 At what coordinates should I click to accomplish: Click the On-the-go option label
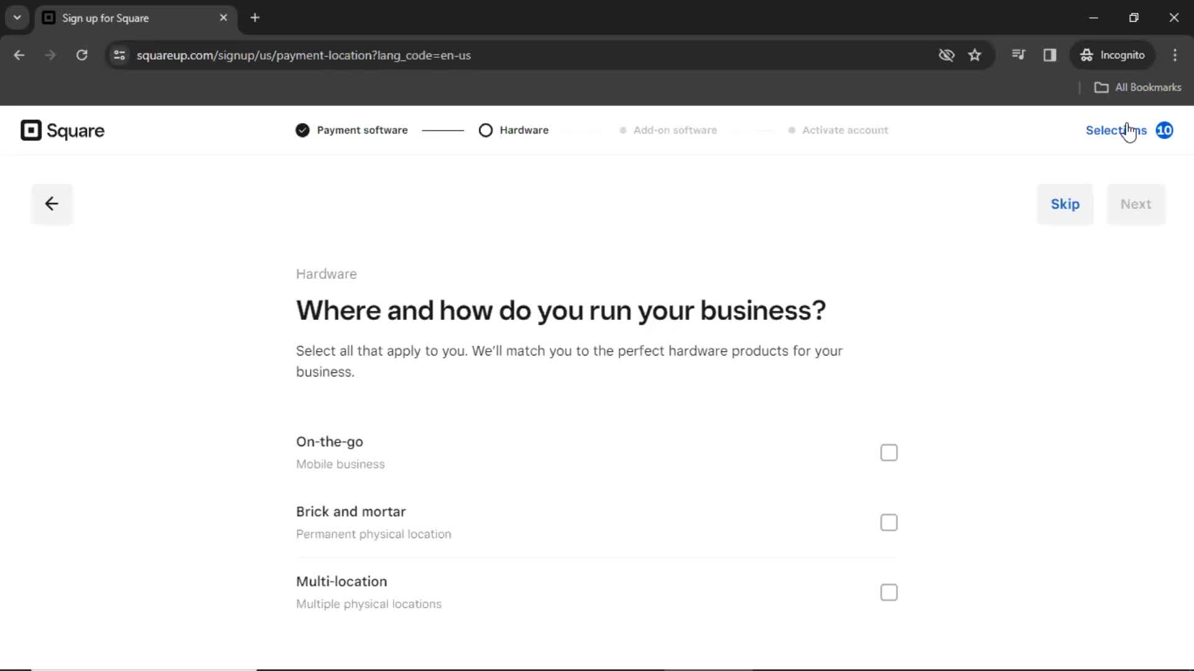point(330,442)
